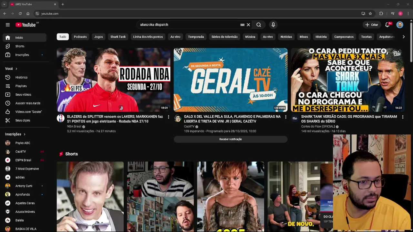
Task: Select the Jogos filter chip
Action: point(98,37)
